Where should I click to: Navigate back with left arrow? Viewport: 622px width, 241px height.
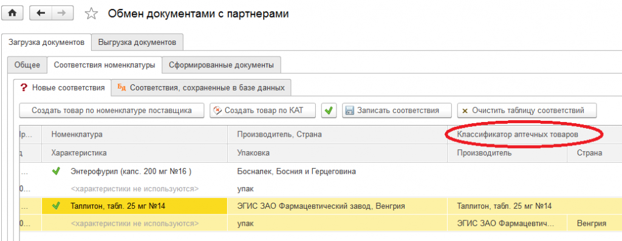[x=41, y=13]
